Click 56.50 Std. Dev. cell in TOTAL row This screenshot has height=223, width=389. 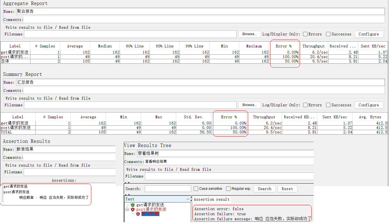coord(194,132)
